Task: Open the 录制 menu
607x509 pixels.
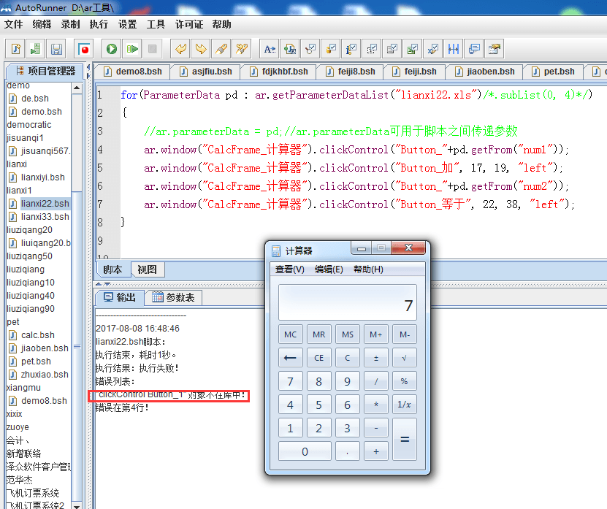Action: coord(70,24)
